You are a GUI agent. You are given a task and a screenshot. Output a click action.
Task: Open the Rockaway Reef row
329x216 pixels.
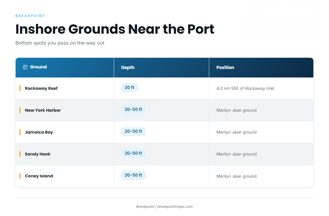coord(164,88)
